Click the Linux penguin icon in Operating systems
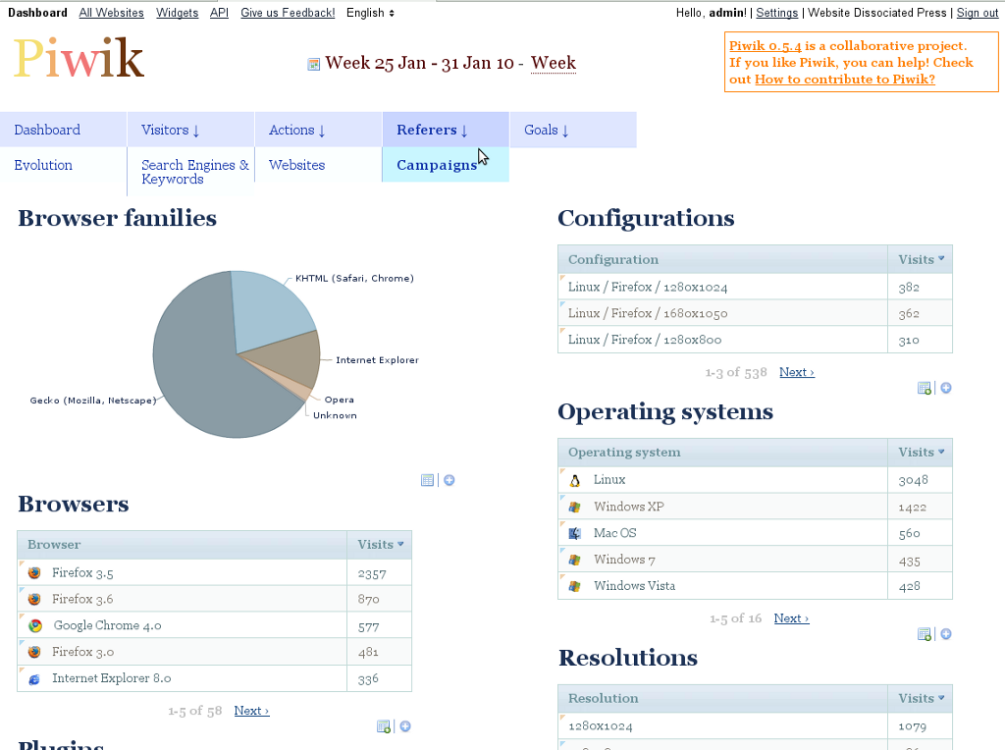The image size is (1005, 750). click(x=575, y=480)
